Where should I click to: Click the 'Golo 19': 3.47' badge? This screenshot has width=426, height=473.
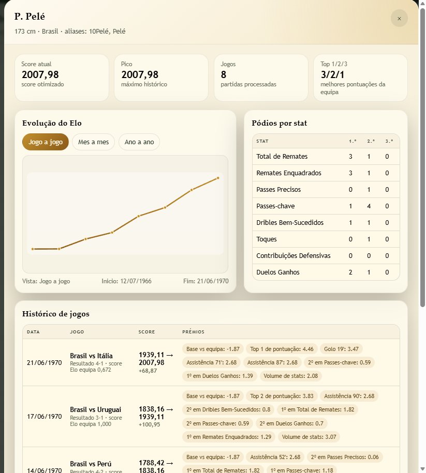[341, 349]
